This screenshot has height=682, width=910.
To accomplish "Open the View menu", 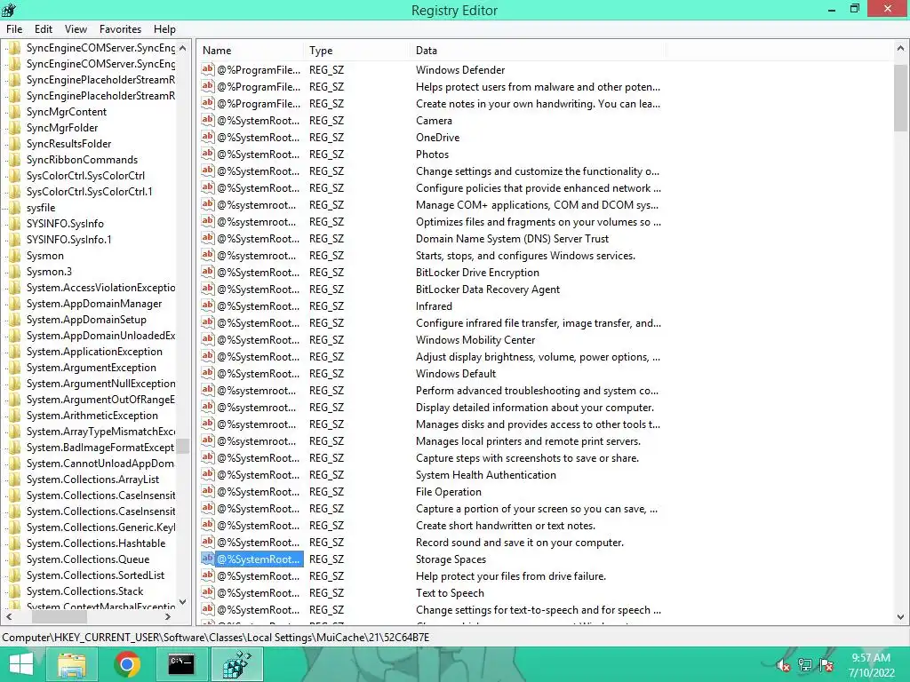I will 76,29.
